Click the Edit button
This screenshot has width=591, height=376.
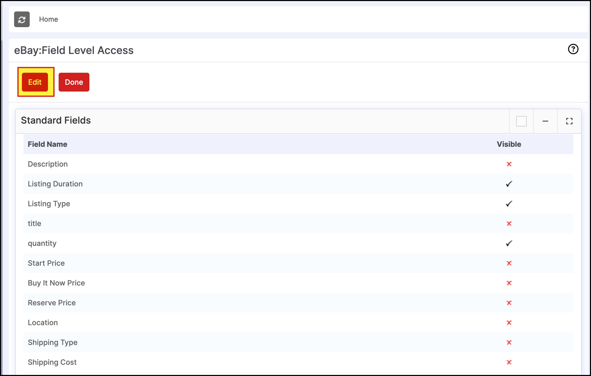[35, 82]
